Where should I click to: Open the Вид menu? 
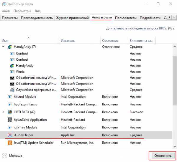(37, 11)
